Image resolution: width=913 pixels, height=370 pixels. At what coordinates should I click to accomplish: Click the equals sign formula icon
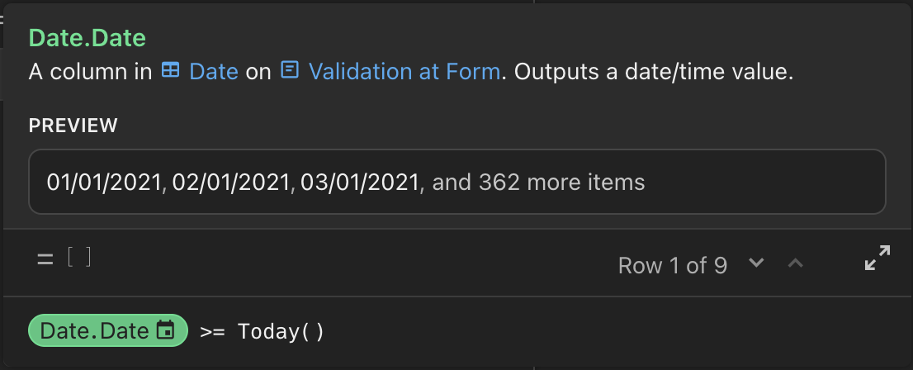pos(45,260)
